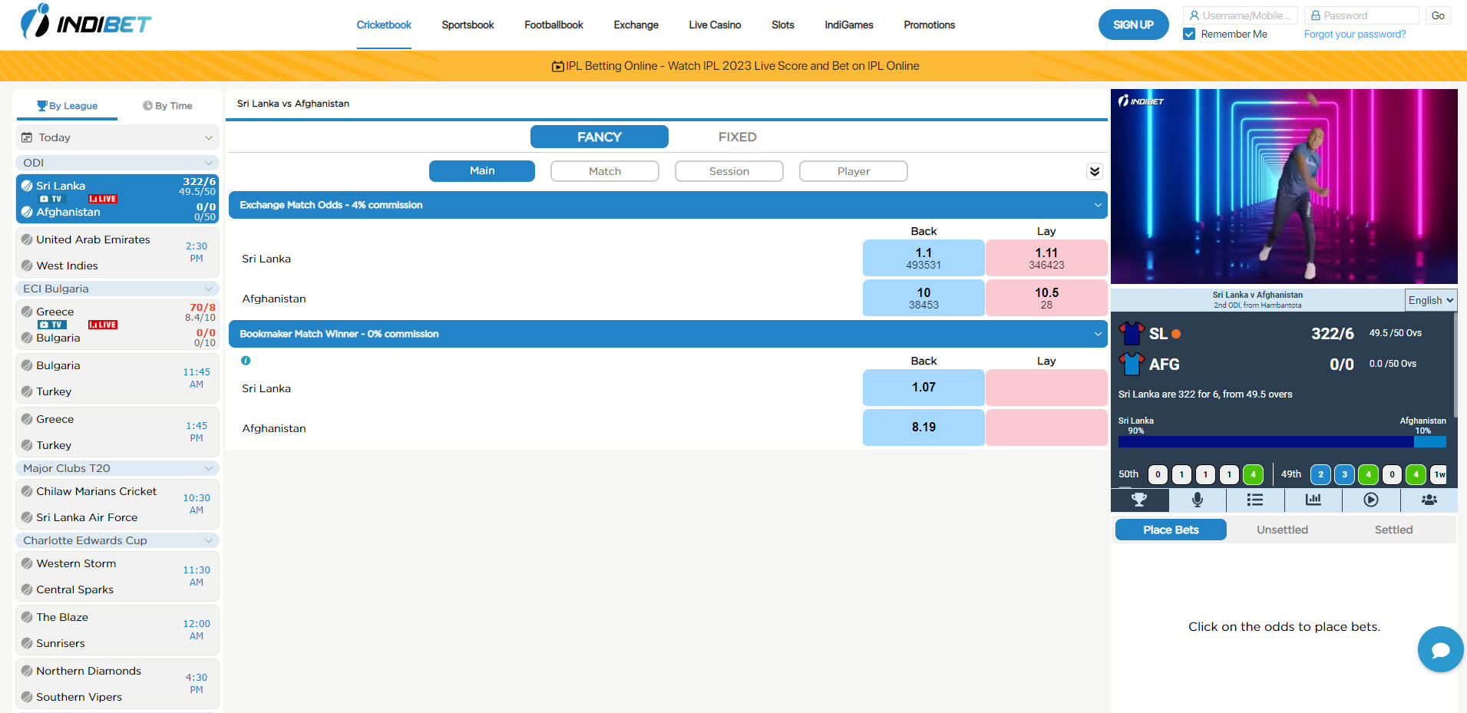This screenshot has width=1467, height=713.
Task: Open the live chat bubble icon
Action: coord(1440,650)
